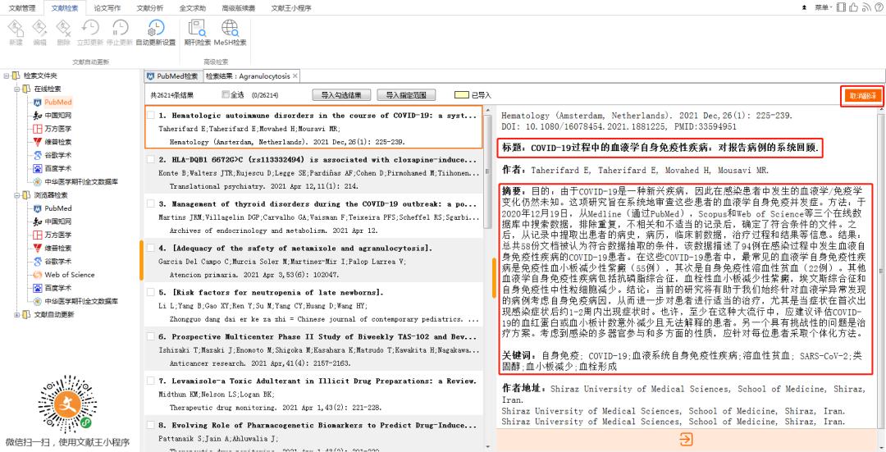The height and width of the screenshot is (452, 886).
Task: Check the box for result 1 Hematologic autoimmune
Action: pyautogui.click(x=151, y=116)
